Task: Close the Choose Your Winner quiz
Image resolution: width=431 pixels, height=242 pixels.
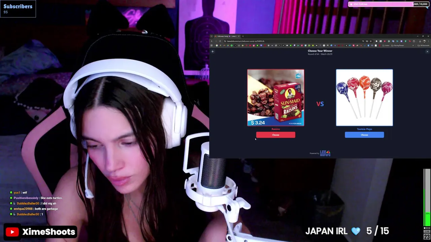Action: pos(427,51)
